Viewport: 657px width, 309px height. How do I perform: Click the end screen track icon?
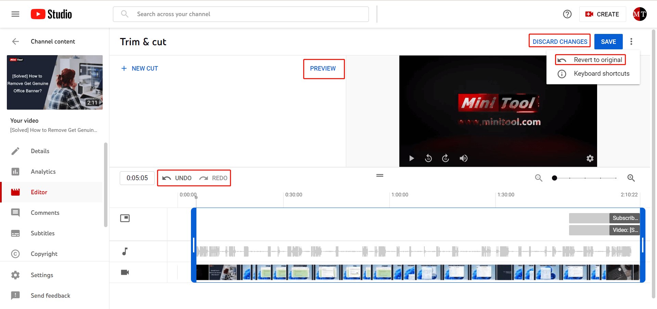coord(125,218)
